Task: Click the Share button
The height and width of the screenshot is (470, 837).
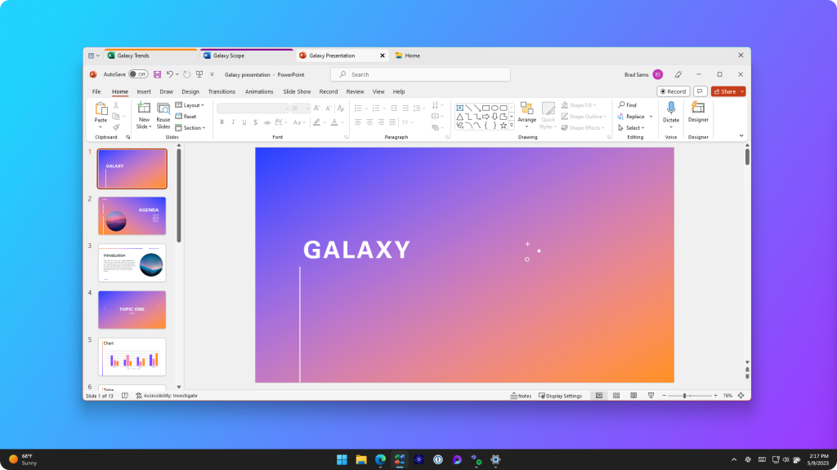Action: (x=727, y=91)
